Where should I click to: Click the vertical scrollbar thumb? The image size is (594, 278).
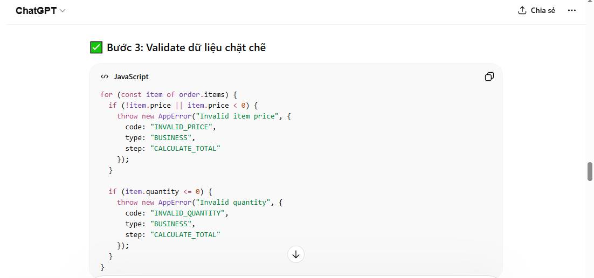tap(590, 171)
